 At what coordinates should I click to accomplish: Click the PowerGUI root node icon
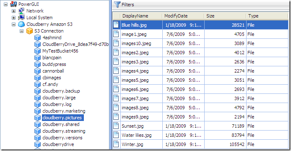pos(13,4)
